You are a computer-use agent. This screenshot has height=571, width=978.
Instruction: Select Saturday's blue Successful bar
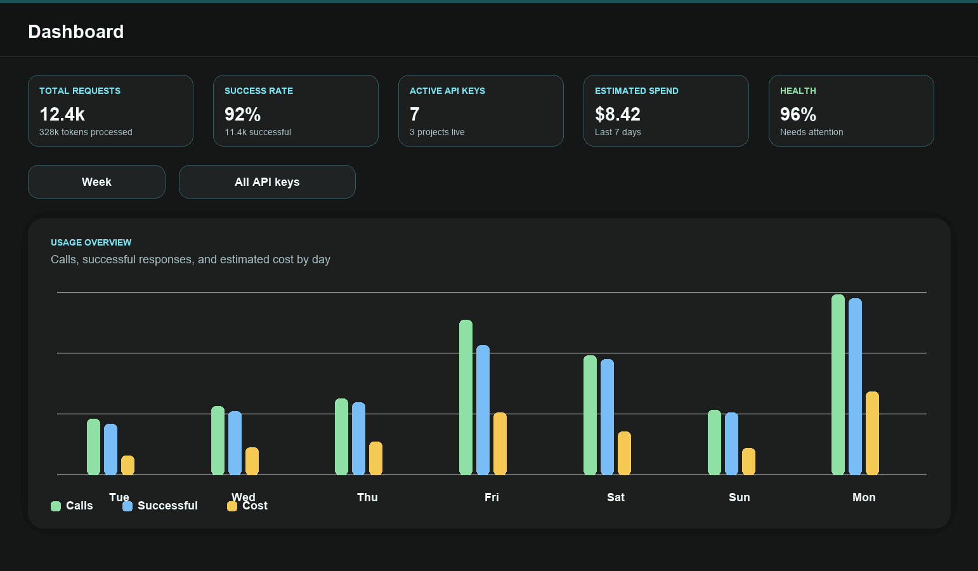tap(607, 417)
